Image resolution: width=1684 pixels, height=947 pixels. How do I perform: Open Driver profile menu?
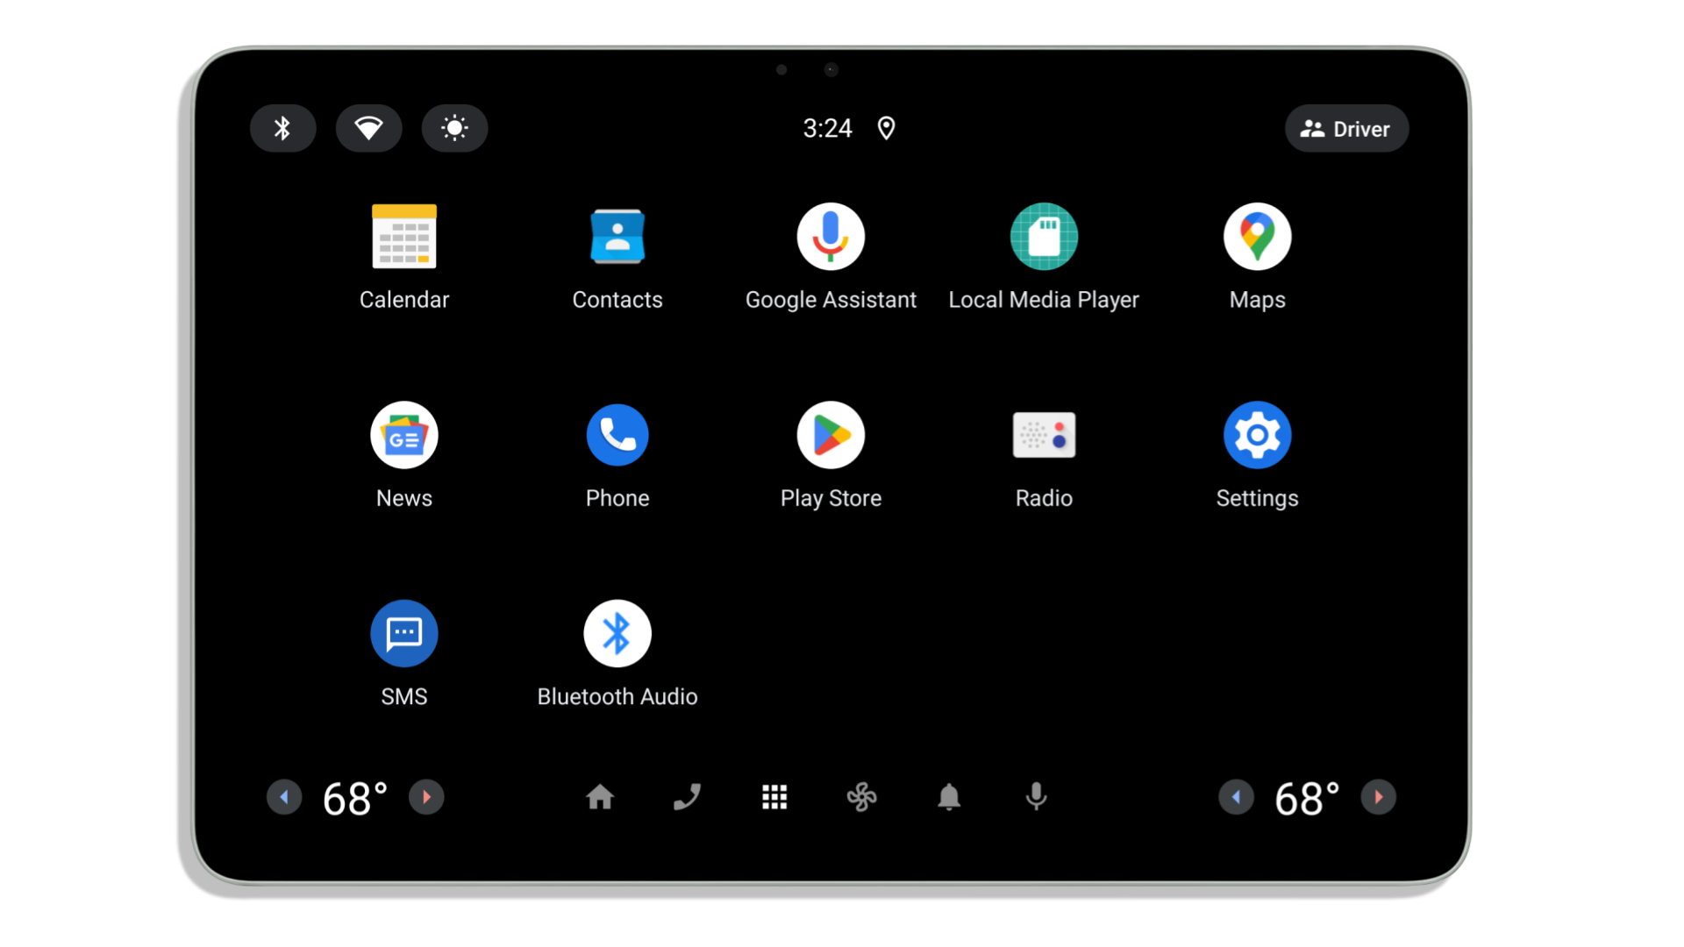pyautogui.click(x=1345, y=128)
